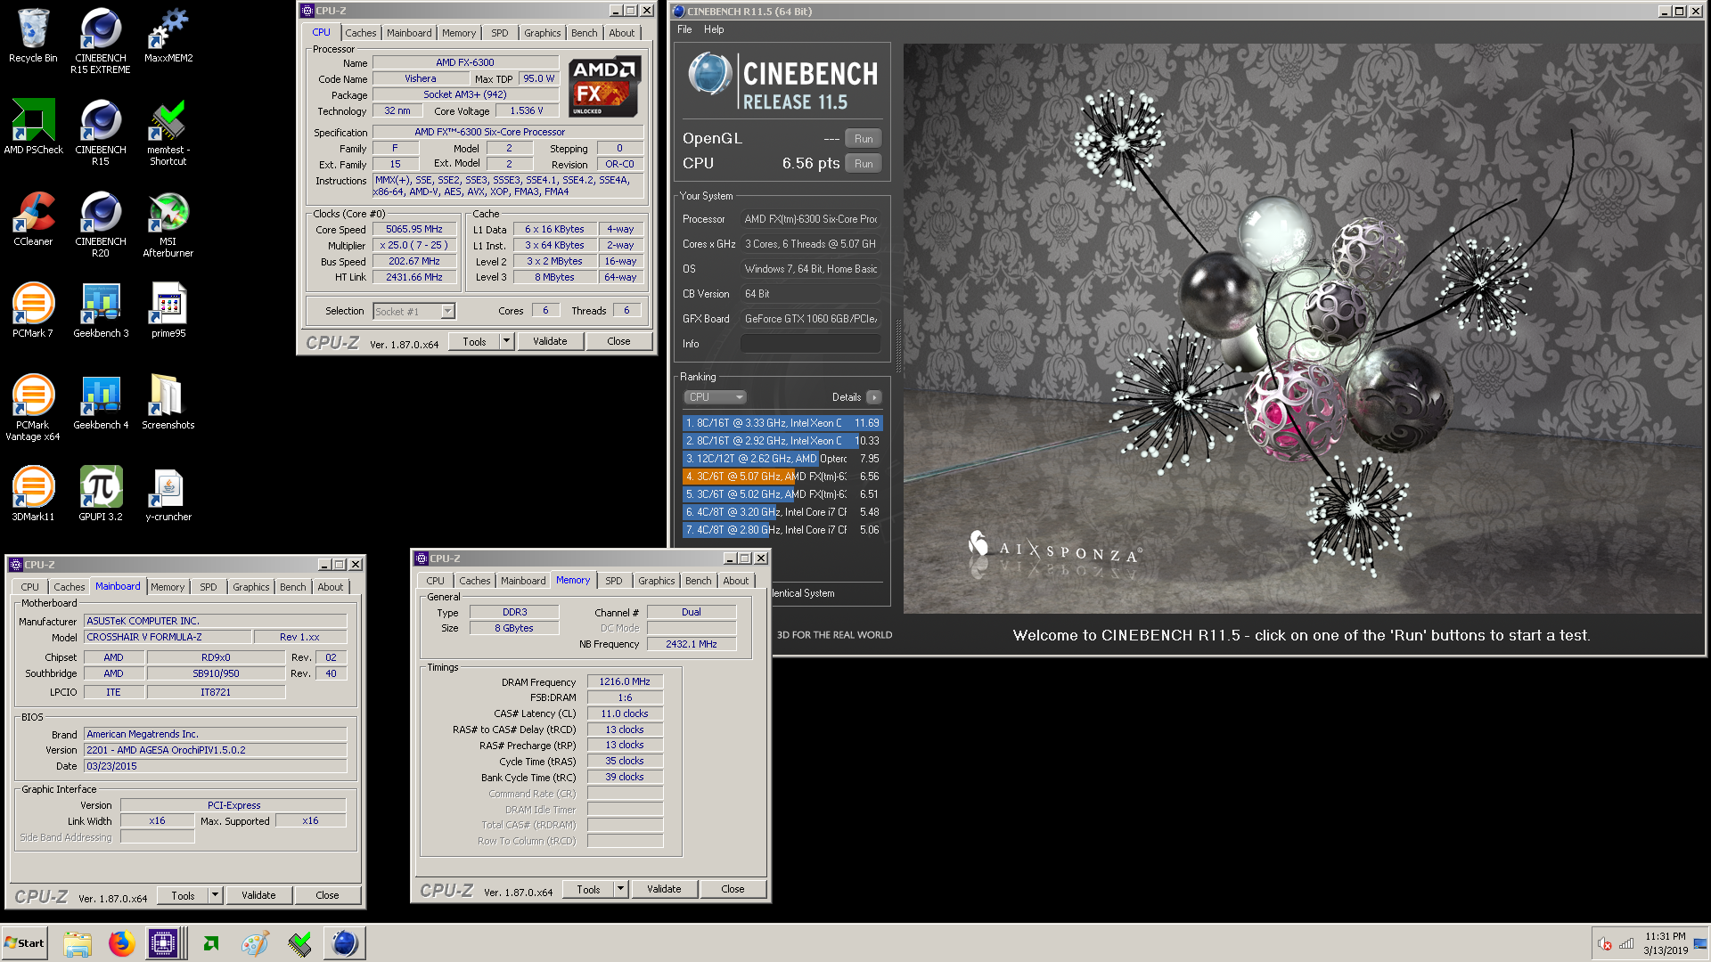Open the Help menu in Cinebench

click(x=714, y=29)
